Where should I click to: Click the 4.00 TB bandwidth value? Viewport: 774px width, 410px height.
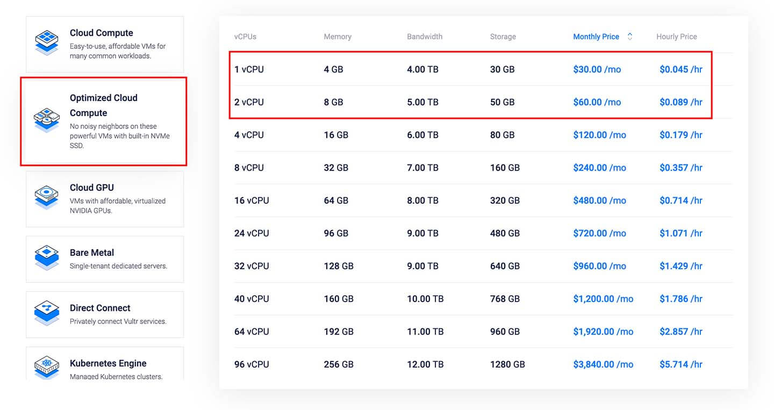click(x=422, y=69)
